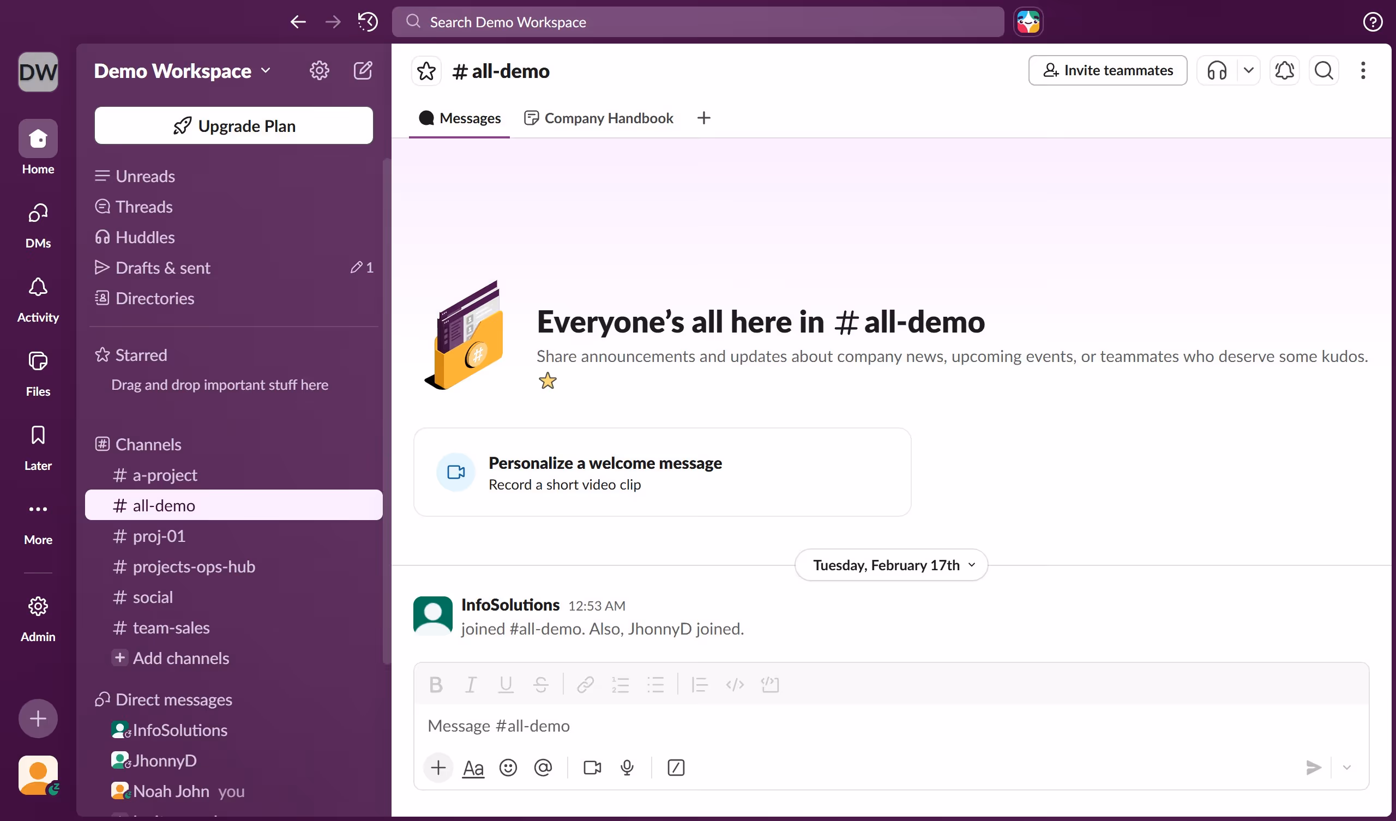
Task: Expand the Demo Workspace menu
Action: point(182,71)
